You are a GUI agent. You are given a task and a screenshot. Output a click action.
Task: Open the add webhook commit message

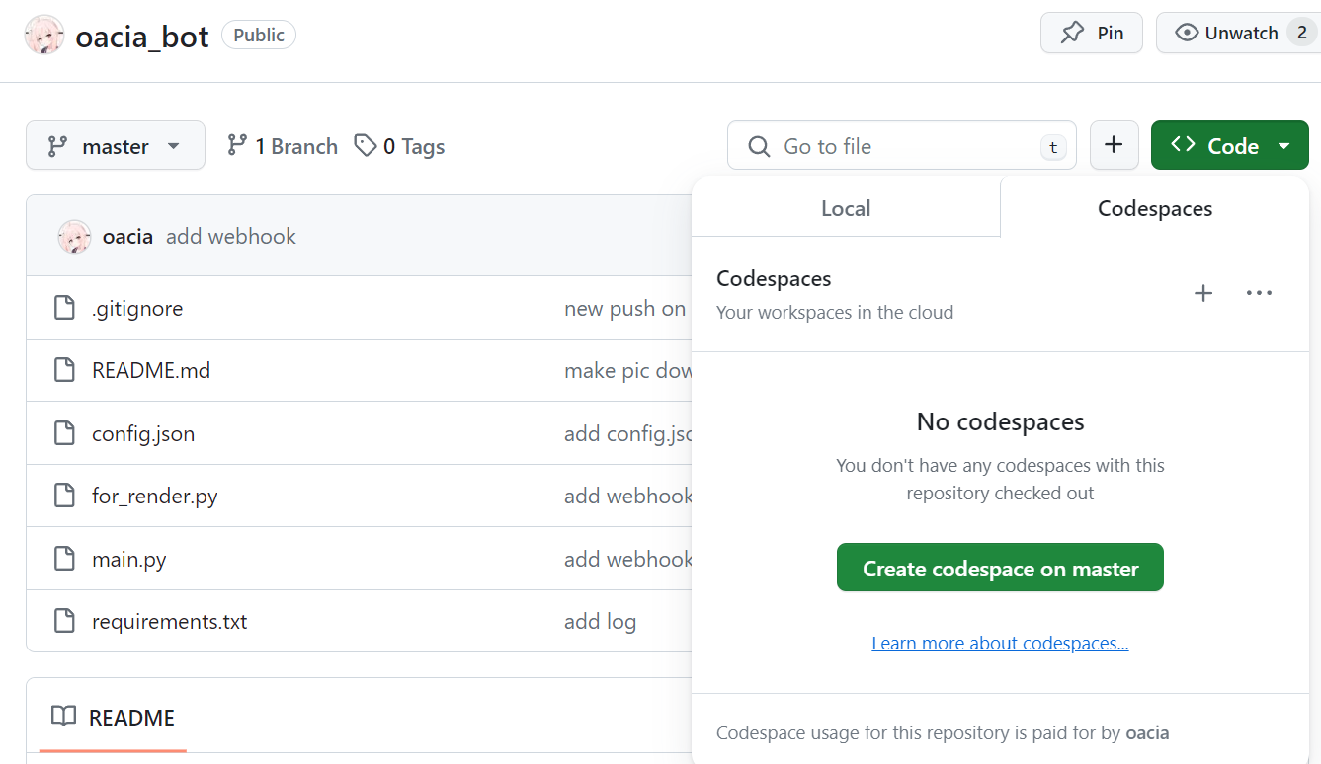point(231,237)
